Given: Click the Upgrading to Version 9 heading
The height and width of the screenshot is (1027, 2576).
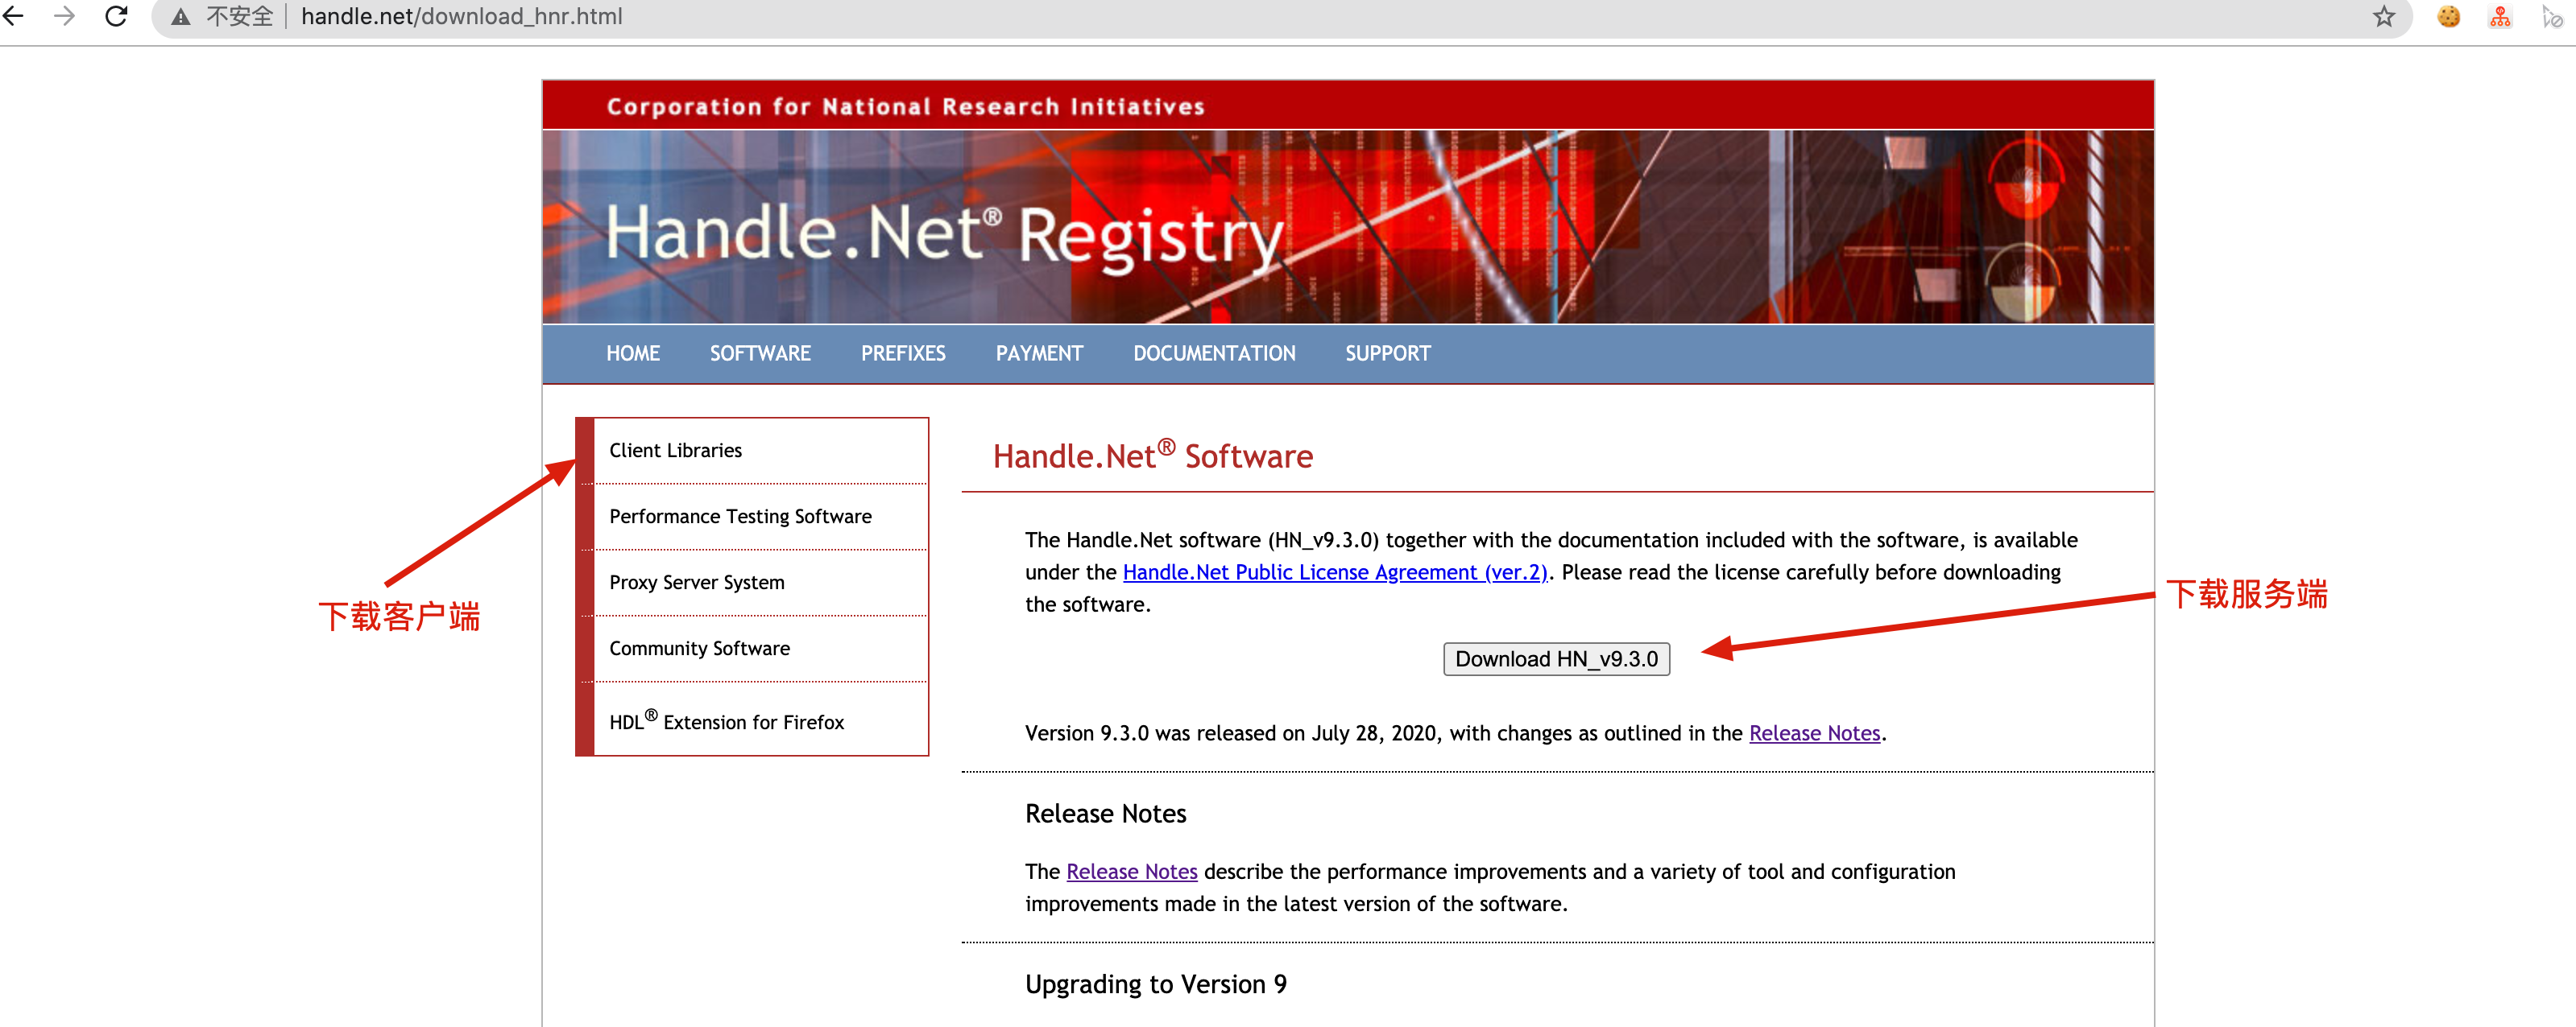Looking at the screenshot, I should coord(1155,985).
